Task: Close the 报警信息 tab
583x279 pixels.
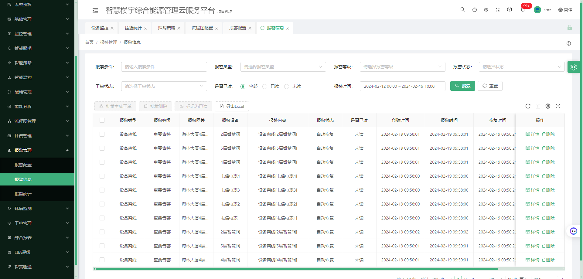Action: click(x=288, y=28)
